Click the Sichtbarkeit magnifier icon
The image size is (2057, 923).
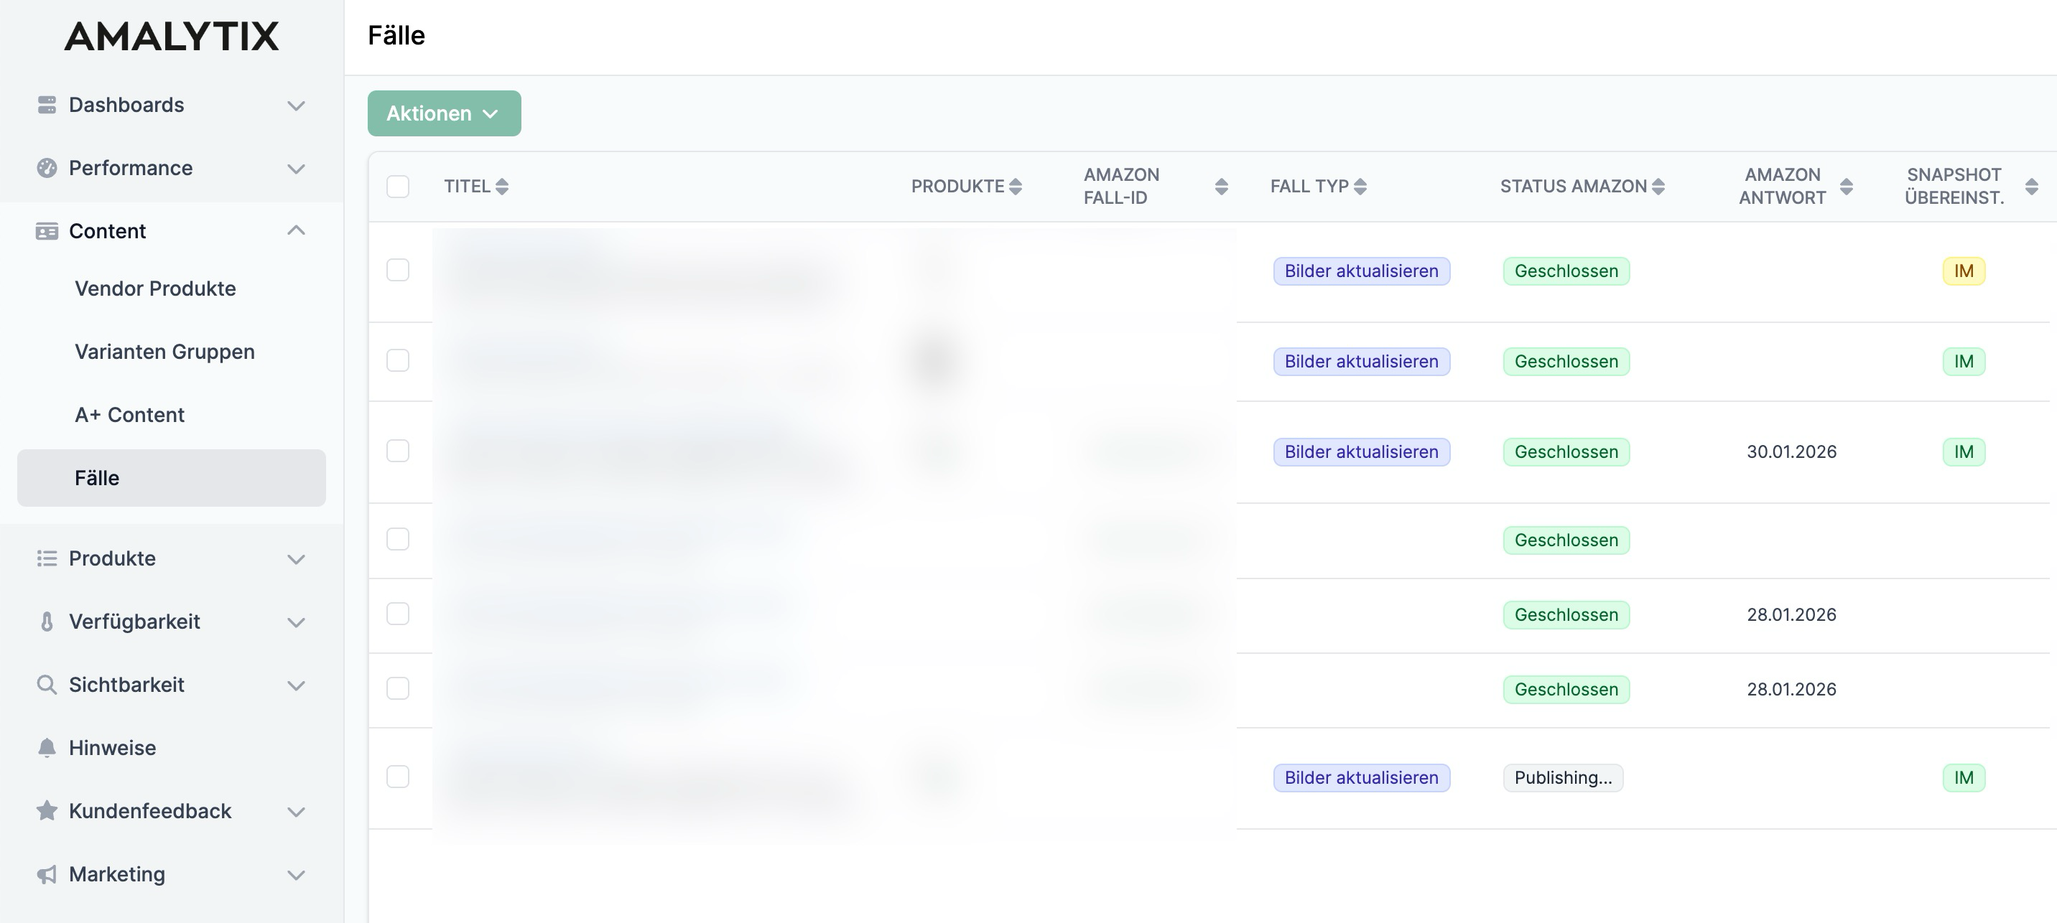pos(47,685)
